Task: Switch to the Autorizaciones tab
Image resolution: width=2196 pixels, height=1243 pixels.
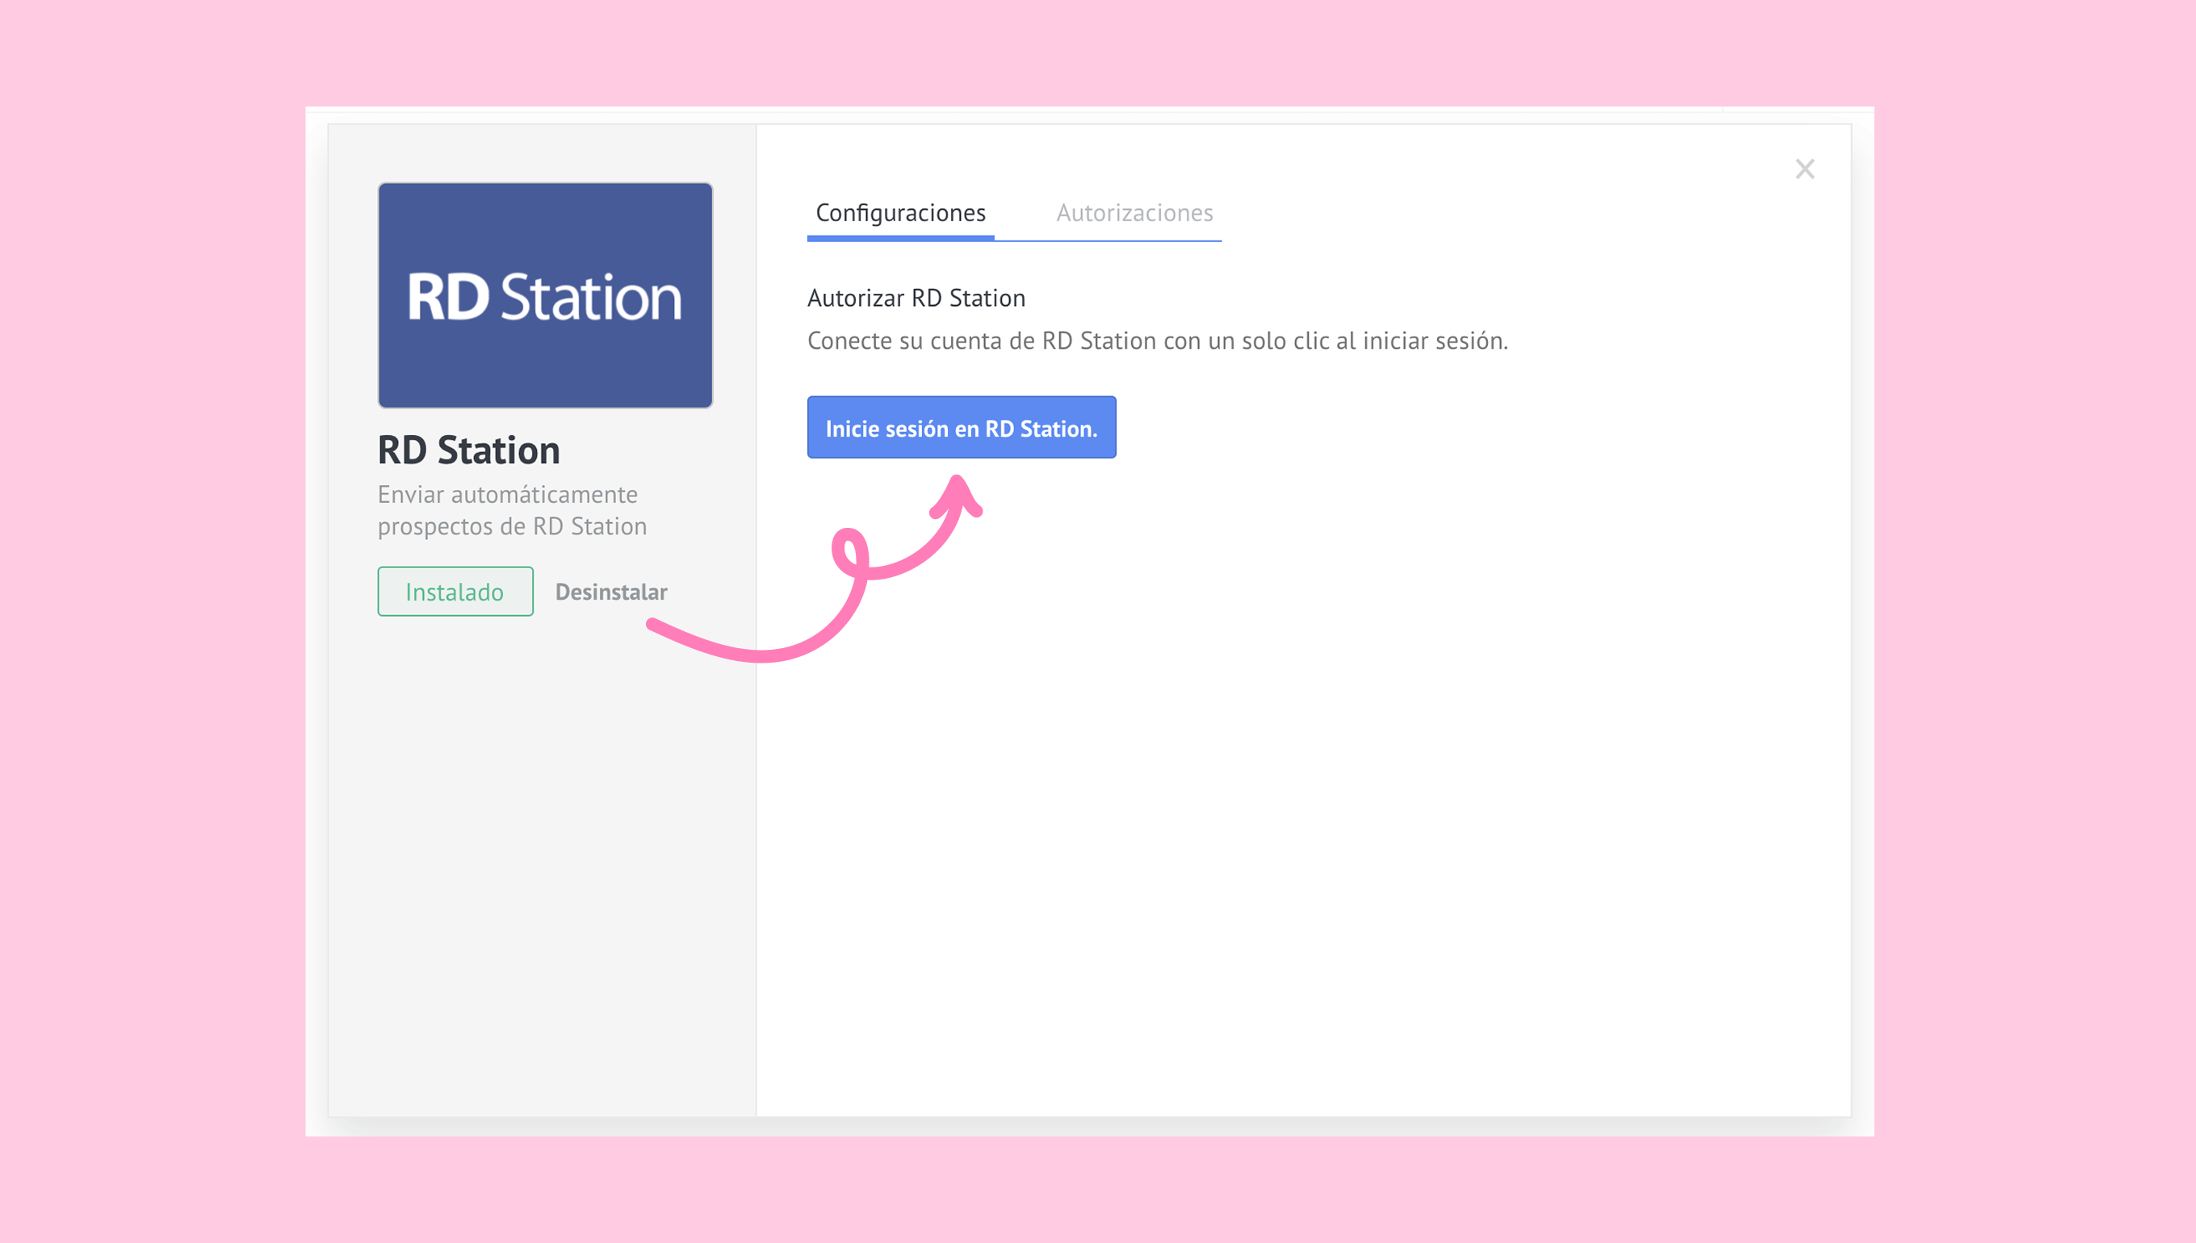Action: tap(1134, 212)
